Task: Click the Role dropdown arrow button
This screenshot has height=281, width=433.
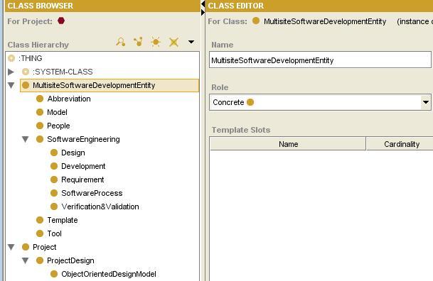Action: coord(426,102)
